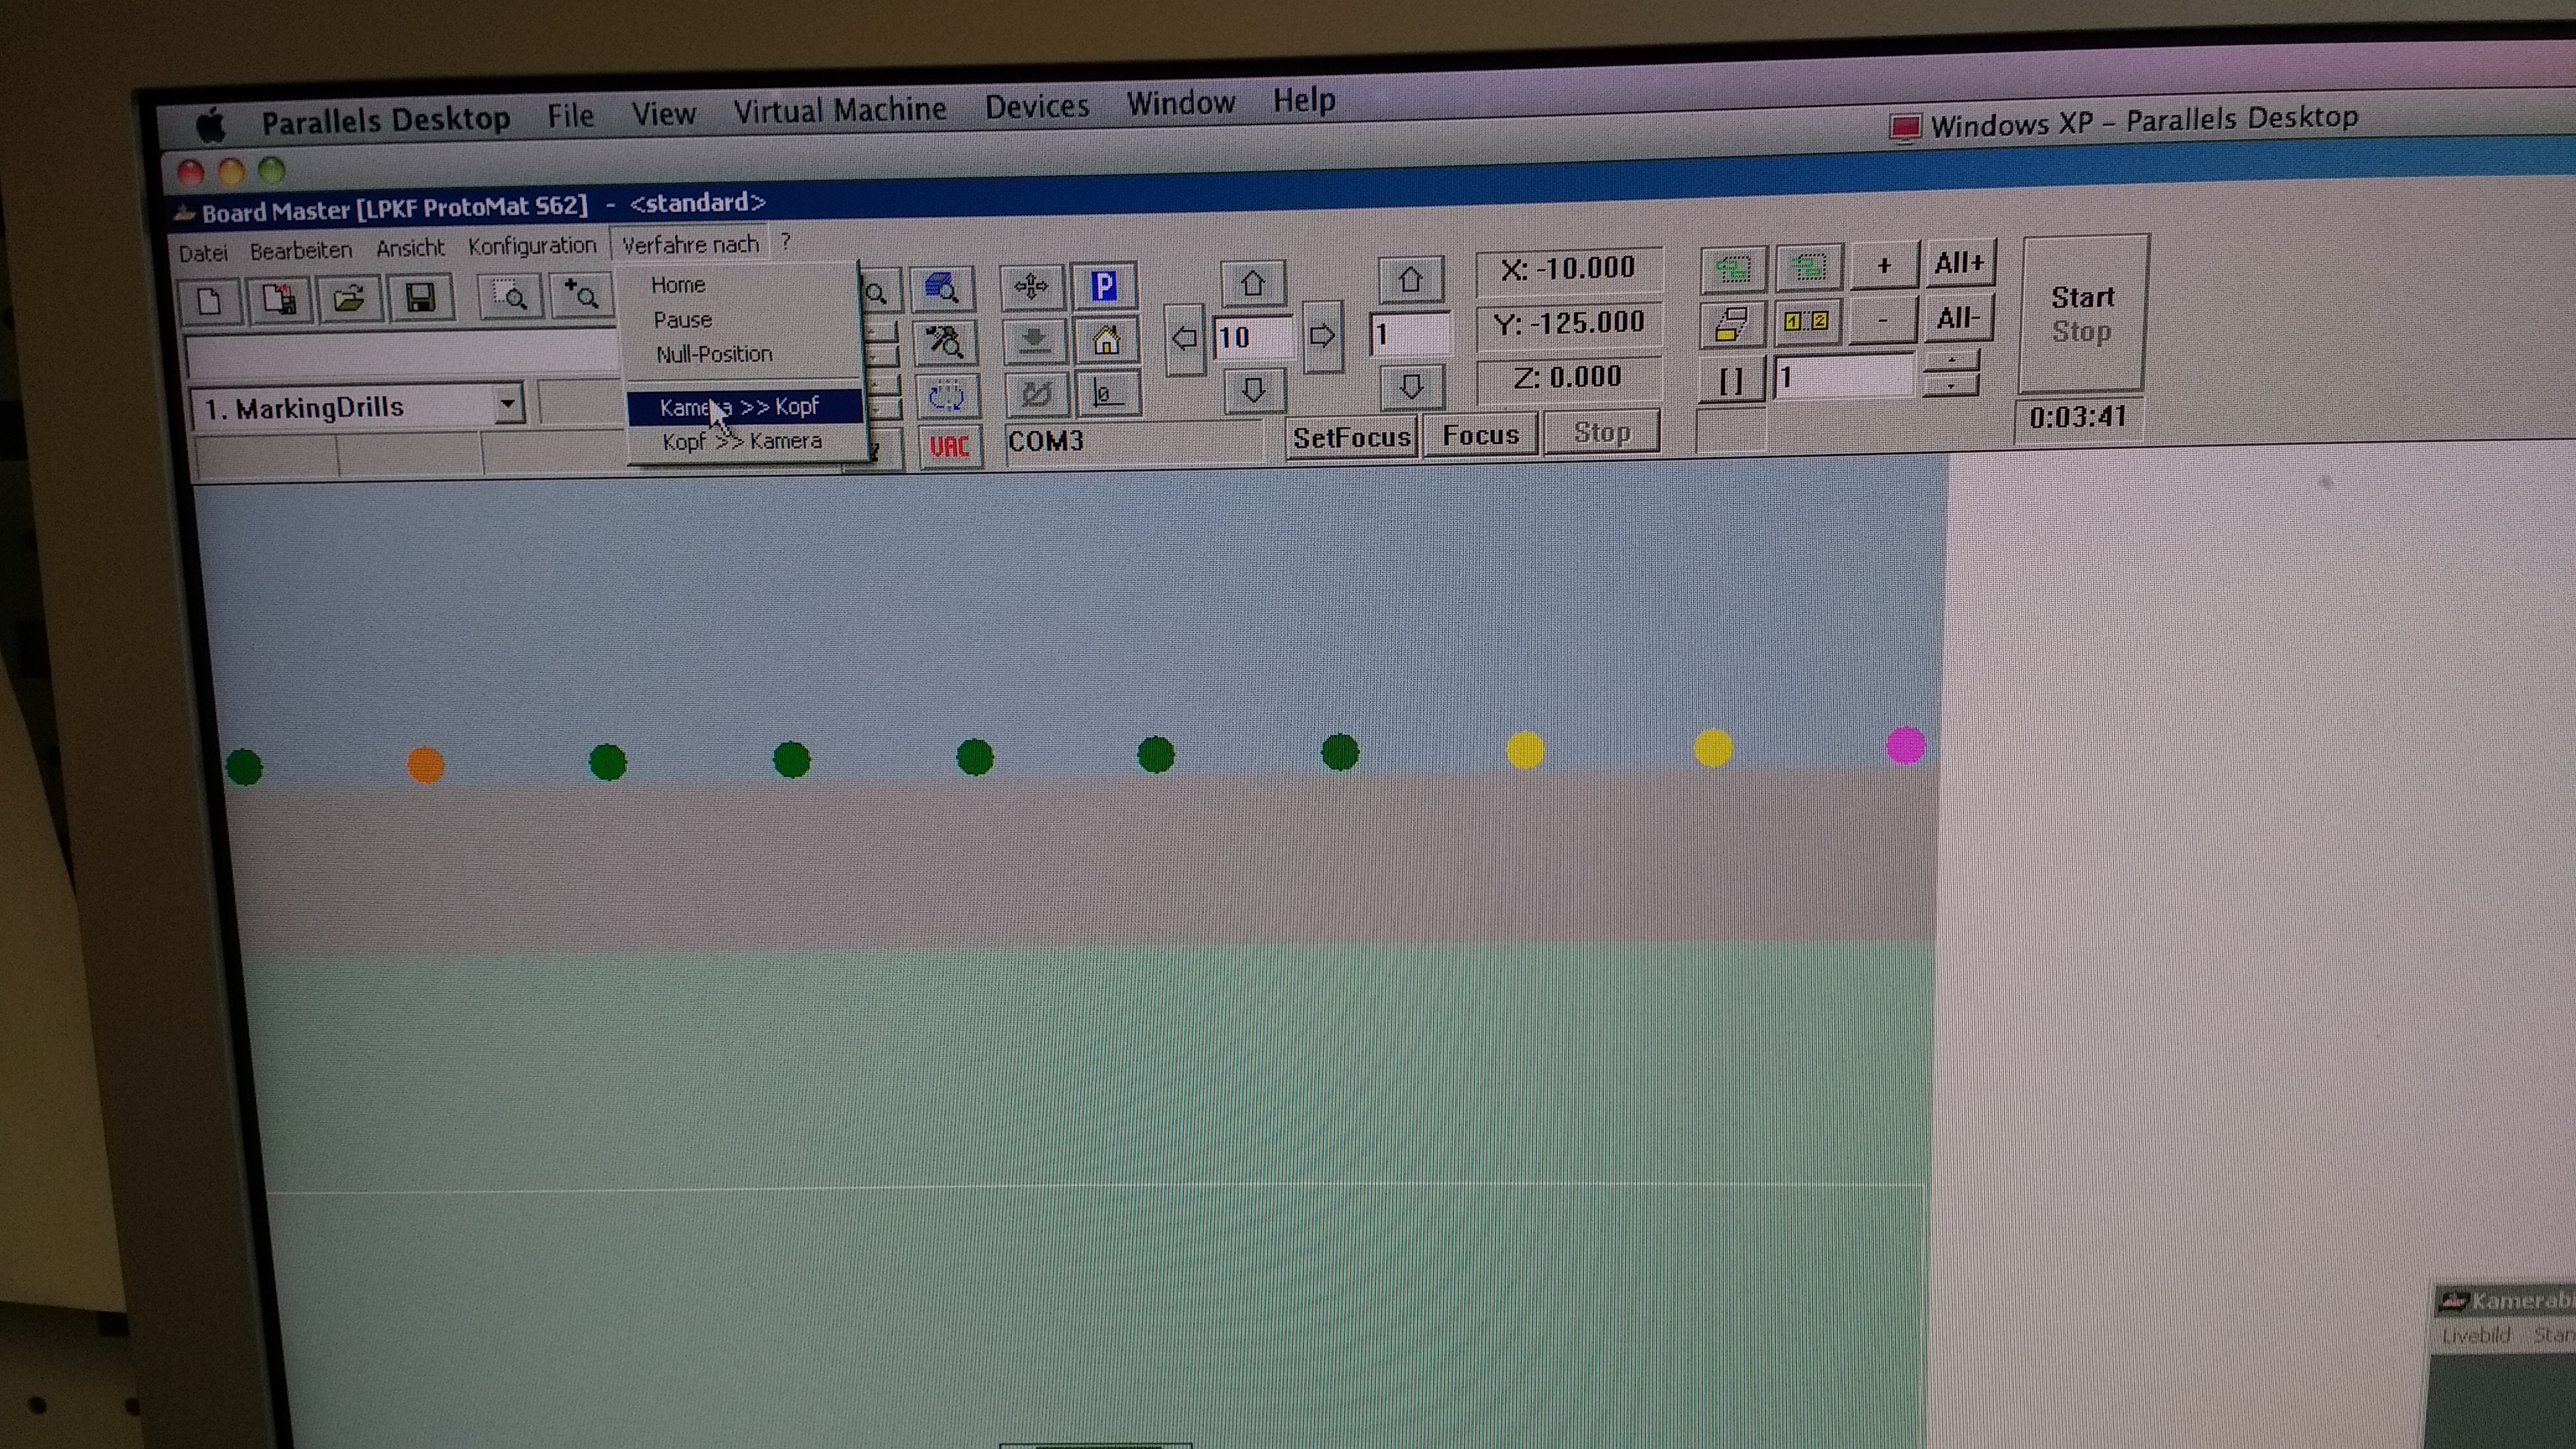Open the Virtual Machine menu
The image size is (2576, 1449).
point(839,109)
